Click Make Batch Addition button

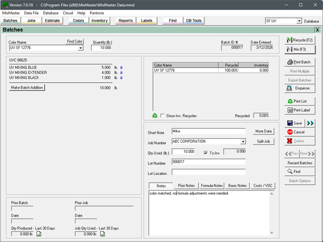pos(27,88)
